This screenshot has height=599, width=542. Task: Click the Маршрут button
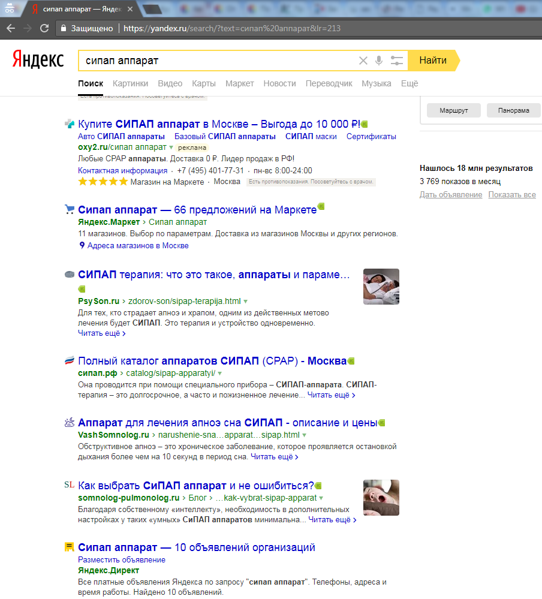pos(454,110)
